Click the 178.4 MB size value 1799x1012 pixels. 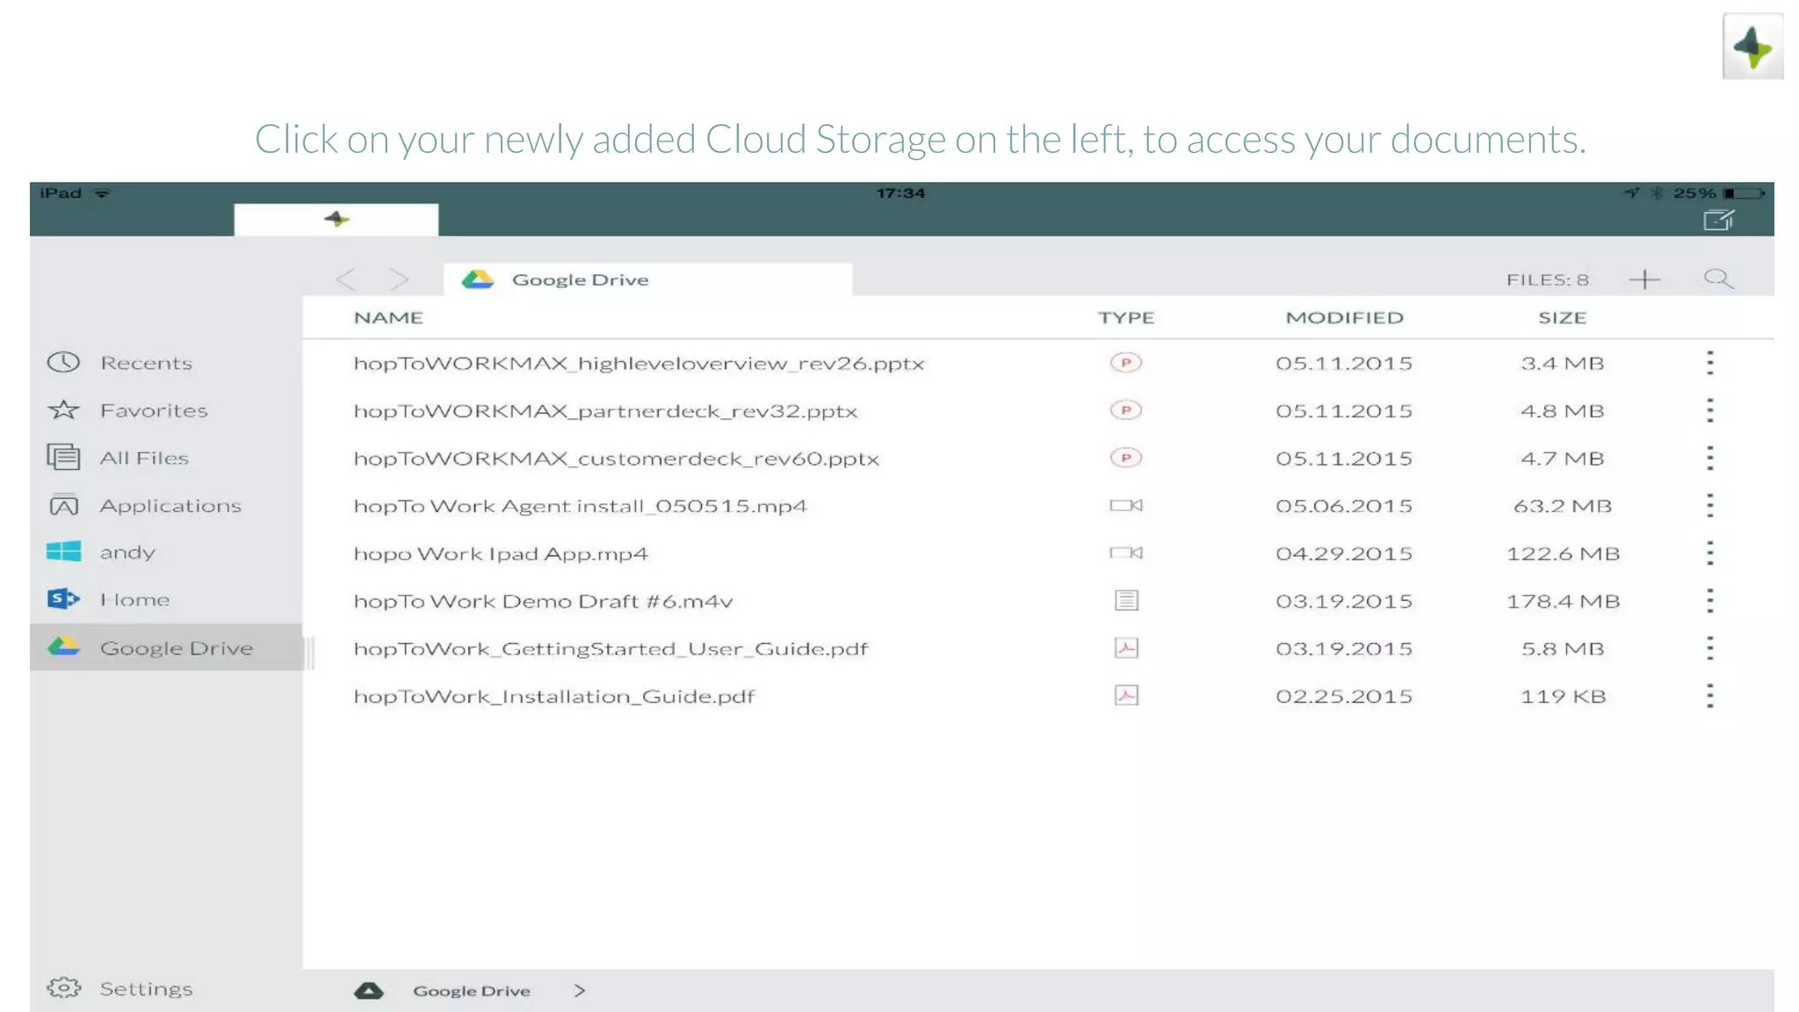tap(1563, 601)
